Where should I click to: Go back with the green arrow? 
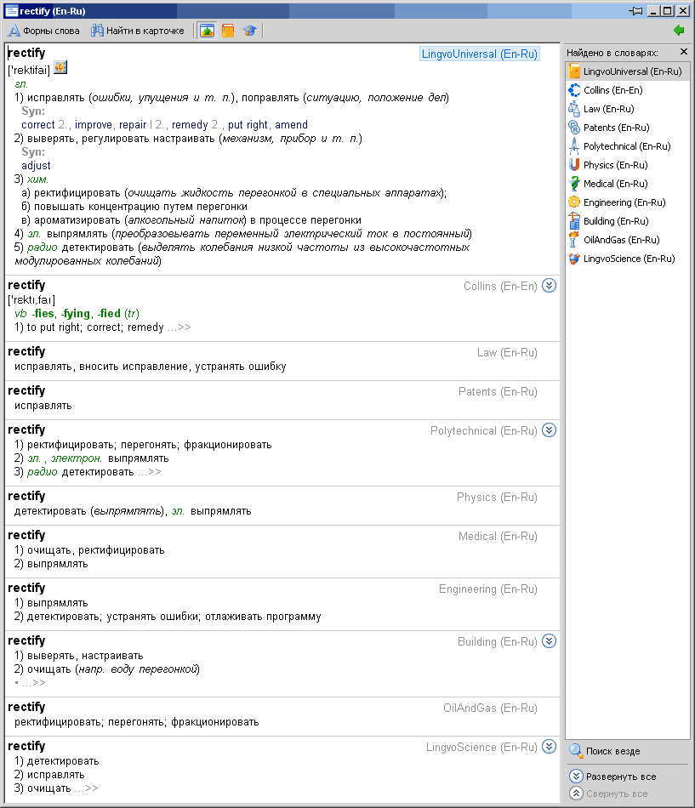(679, 31)
